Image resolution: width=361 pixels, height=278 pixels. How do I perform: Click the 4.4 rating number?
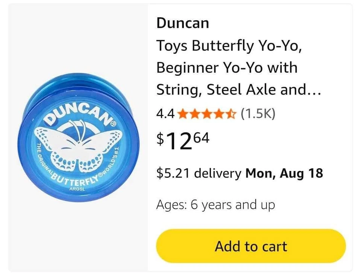click(165, 114)
